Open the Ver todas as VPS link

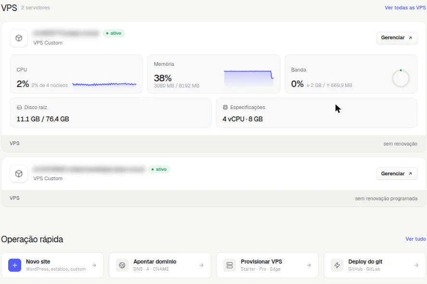click(x=405, y=8)
